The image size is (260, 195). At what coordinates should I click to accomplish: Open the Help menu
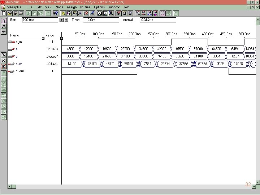(x=126, y=7)
